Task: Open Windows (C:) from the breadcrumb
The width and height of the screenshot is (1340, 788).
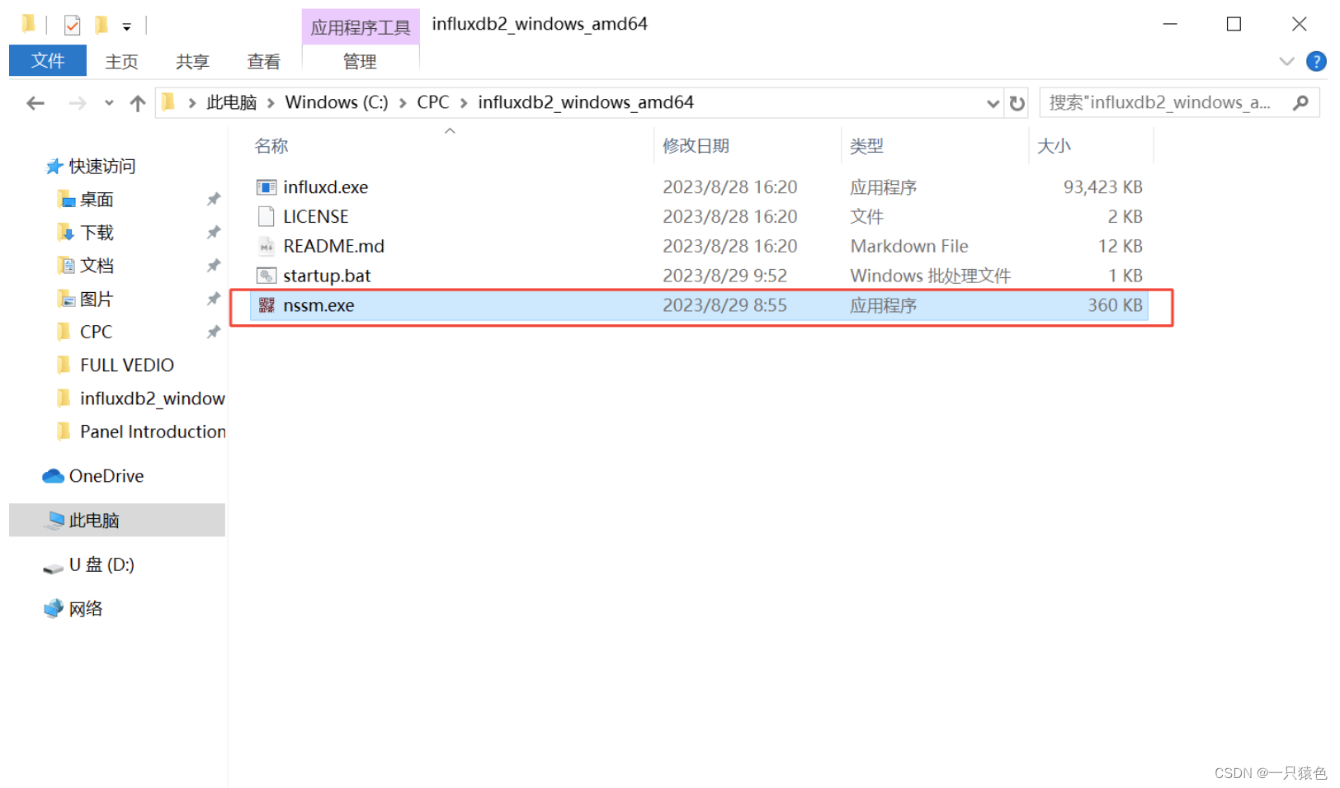Action: pyautogui.click(x=336, y=102)
